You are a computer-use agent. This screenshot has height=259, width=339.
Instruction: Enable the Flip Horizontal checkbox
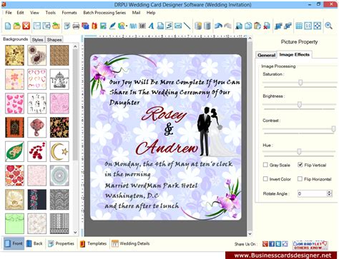tap(300, 179)
